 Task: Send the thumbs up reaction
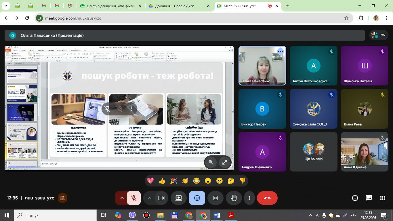[162, 181]
